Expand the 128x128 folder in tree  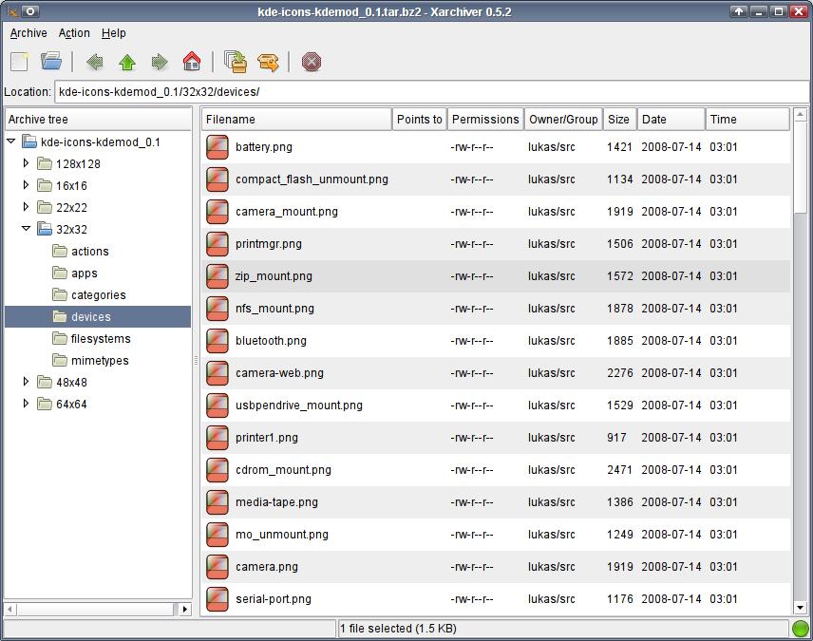pos(27,163)
